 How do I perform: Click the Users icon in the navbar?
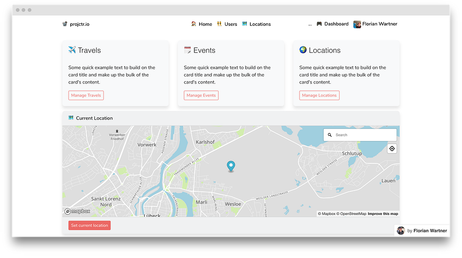pos(219,24)
